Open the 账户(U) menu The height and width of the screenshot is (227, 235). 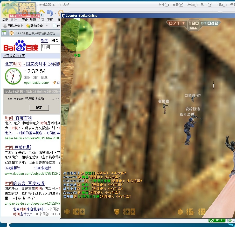coord(206,5)
